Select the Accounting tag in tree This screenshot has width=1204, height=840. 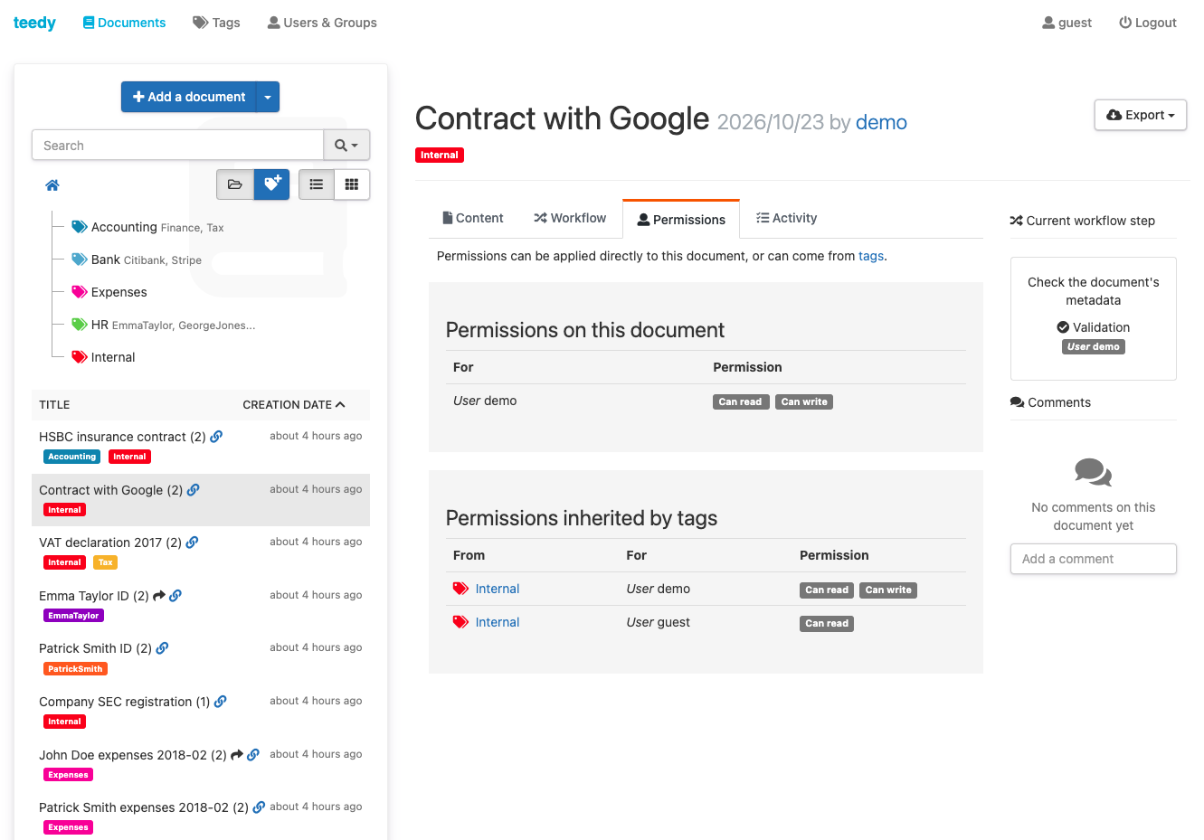pos(124,227)
